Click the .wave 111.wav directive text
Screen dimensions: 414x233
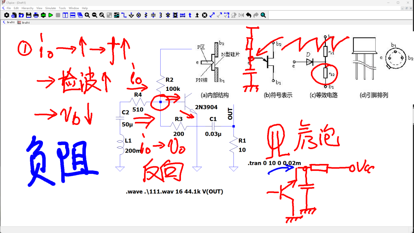click(174, 192)
